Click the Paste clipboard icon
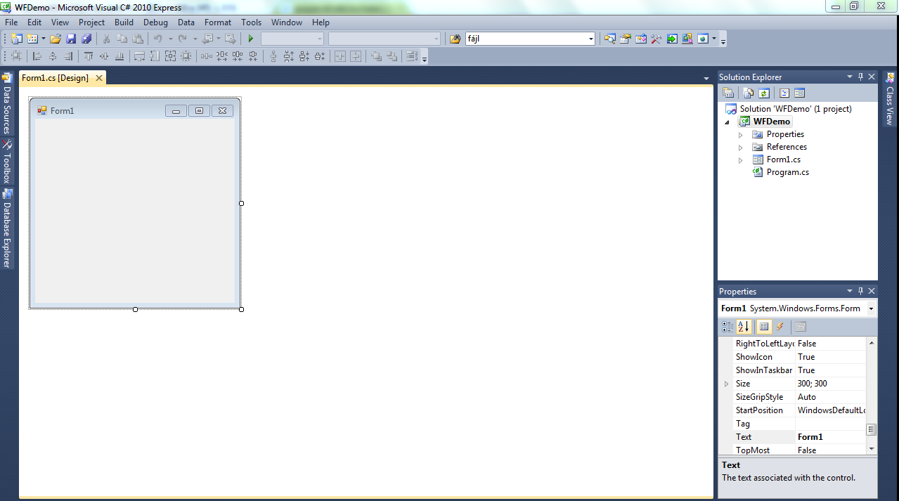 coord(138,39)
